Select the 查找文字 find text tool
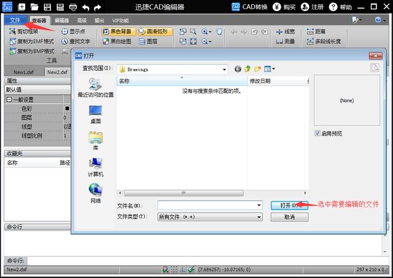The height and width of the screenshot is (278, 393). click(x=76, y=41)
